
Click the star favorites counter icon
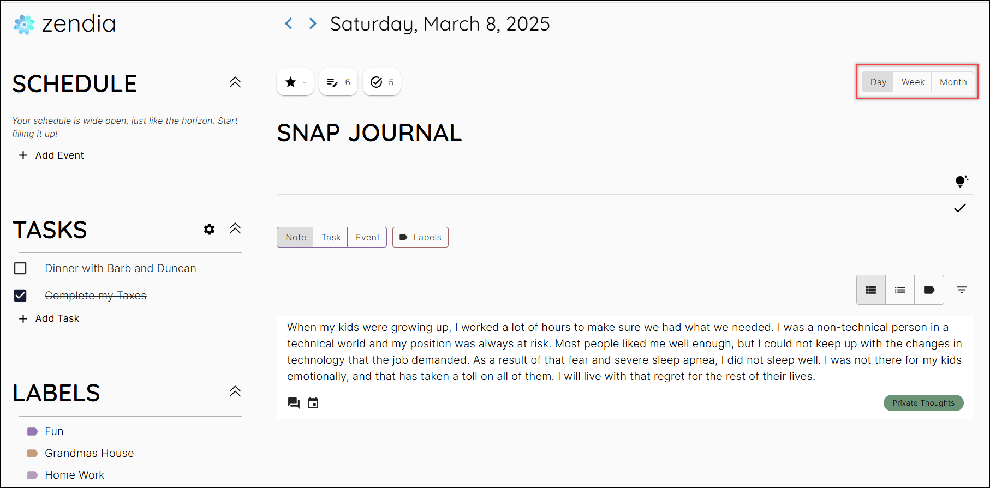[291, 82]
